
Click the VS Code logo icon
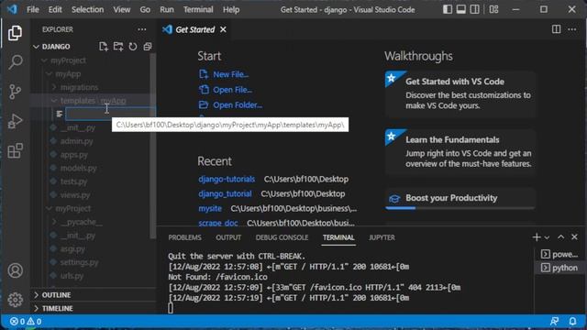12,9
